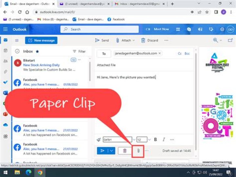Open the taskbar notification center icon
The width and height of the screenshot is (236, 177).
click(x=229, y=172)
